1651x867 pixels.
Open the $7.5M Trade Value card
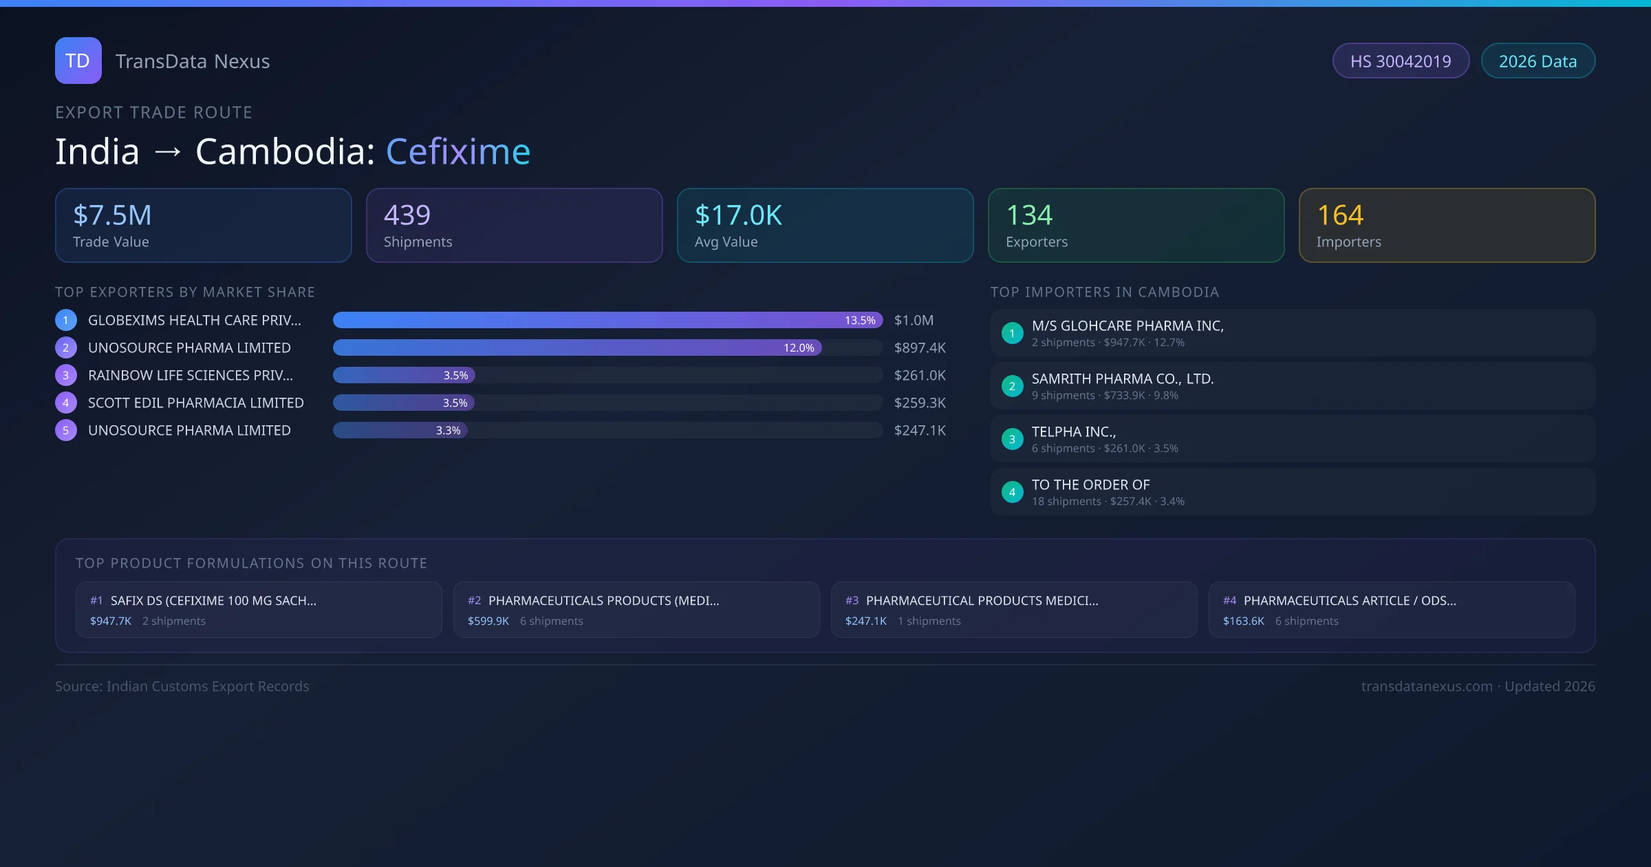pos(203,225)
